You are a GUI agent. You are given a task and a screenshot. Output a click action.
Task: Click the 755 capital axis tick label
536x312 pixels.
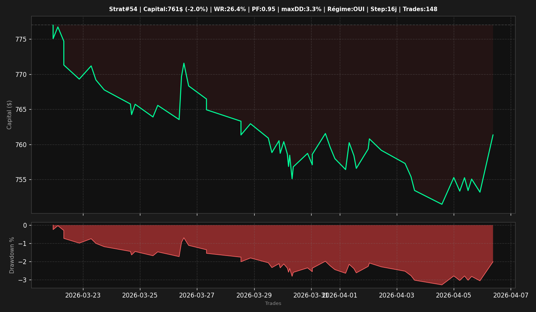click(x=22, y=180)
